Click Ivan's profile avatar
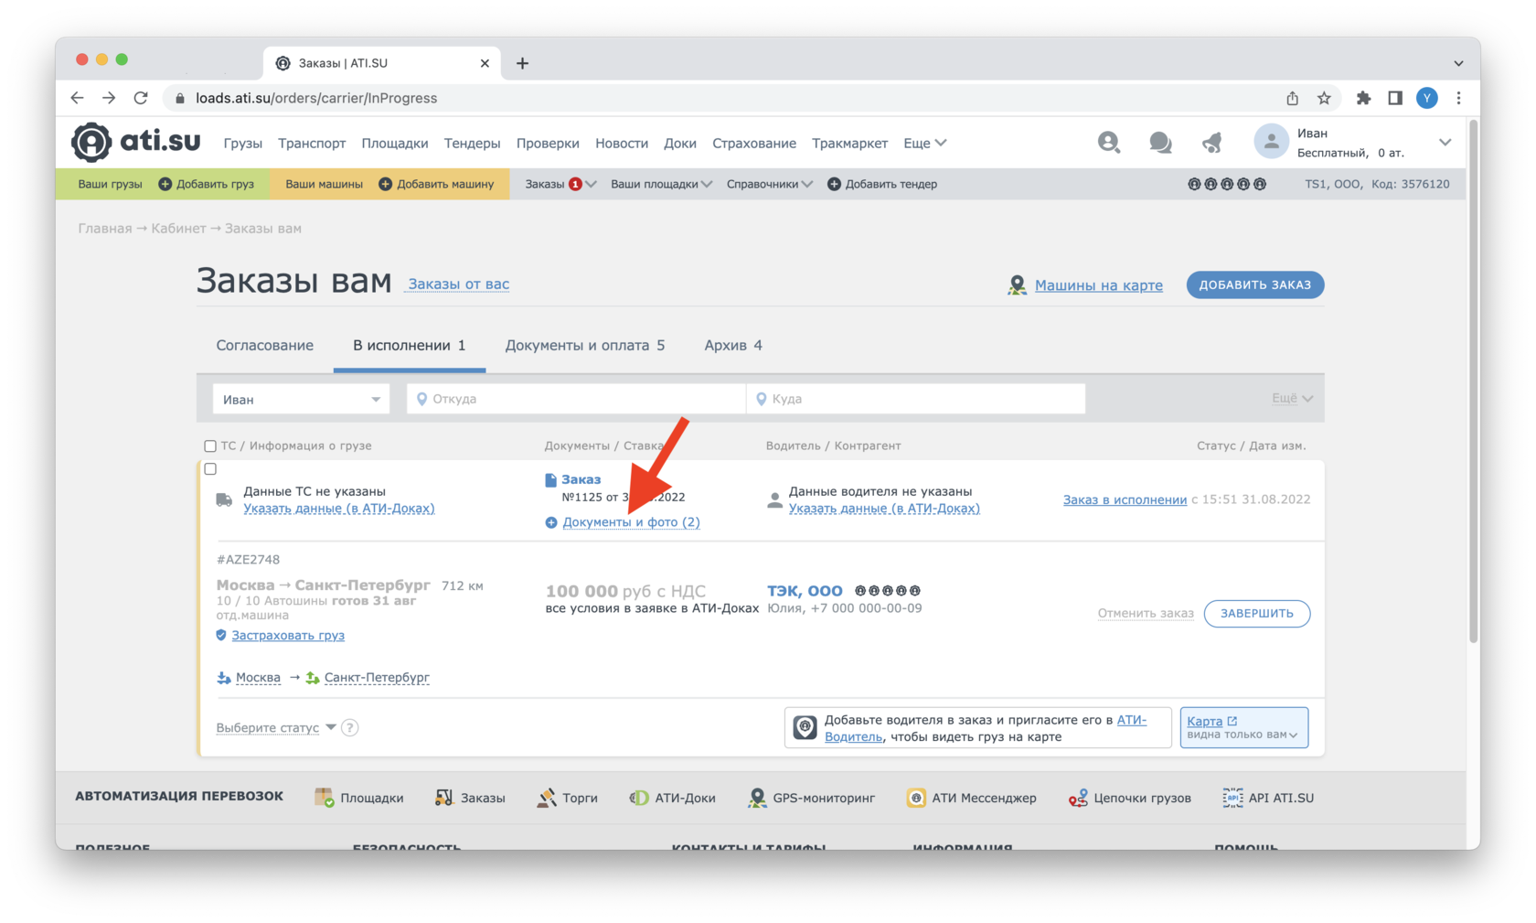Image resolution: width=1536 pixels, height=923 pixels. tap(1271, 142)
